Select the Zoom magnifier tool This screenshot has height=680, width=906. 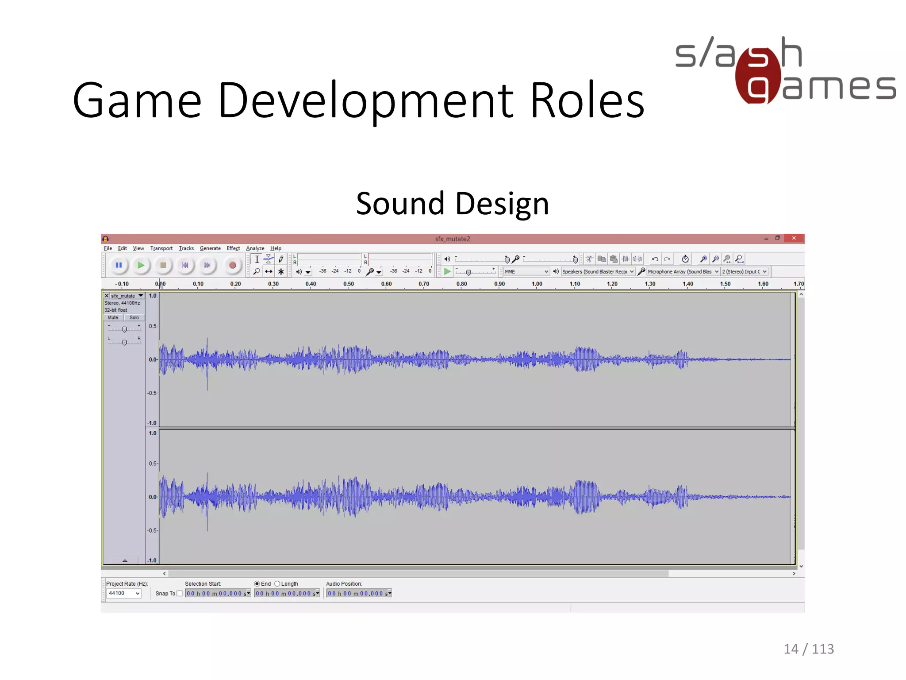click(257, 271)
